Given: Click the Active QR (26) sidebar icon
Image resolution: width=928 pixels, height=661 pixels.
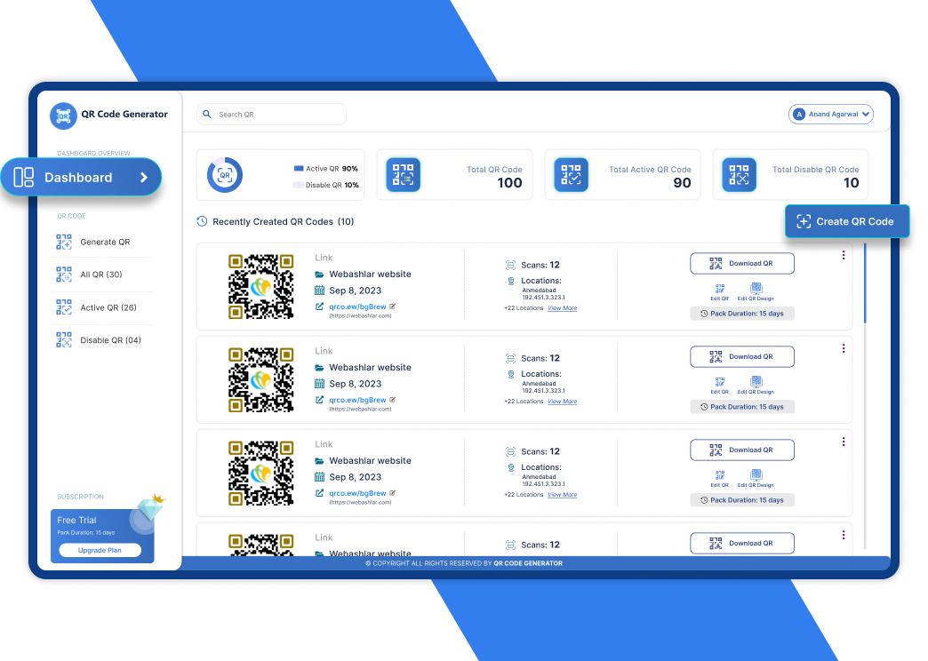Looking at the screenshot, I should click(x=64, y=307).
